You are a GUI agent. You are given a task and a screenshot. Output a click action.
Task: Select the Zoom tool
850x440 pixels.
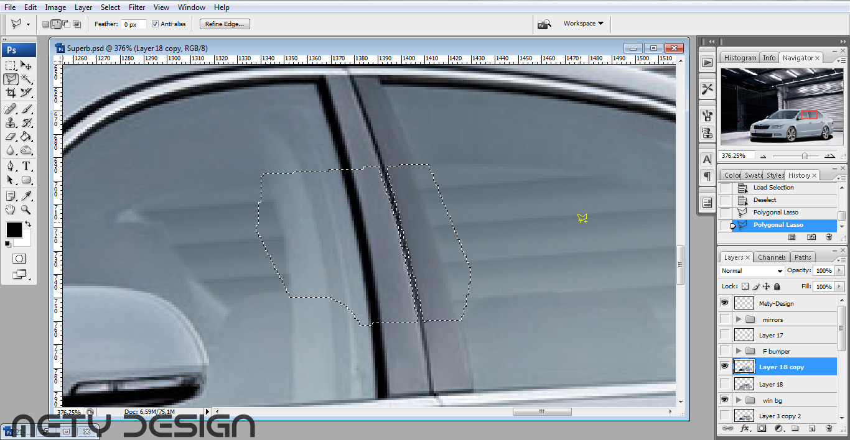coord(26,209)
